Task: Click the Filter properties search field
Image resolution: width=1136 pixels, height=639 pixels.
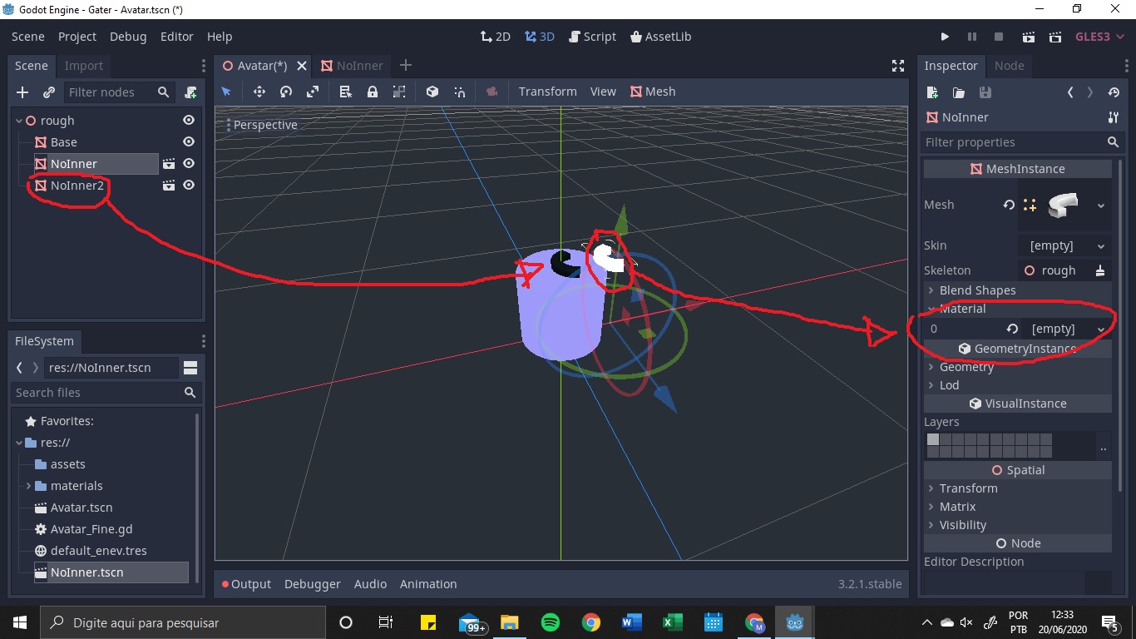Action: (1006, 142)
